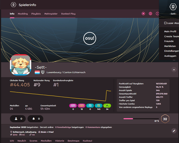The image size is (179, 143).
Task: Open the Mehrspieler tab
Action: pos(51,14)
